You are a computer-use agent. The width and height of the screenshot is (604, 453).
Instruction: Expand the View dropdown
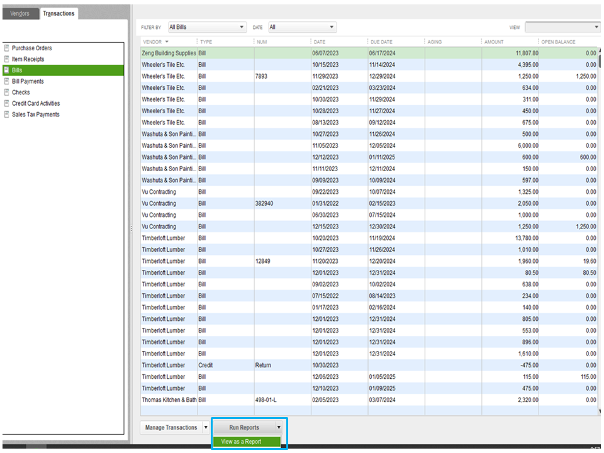coord(562,27)
